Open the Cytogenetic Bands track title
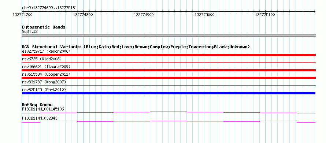 [x=44, y=27]
